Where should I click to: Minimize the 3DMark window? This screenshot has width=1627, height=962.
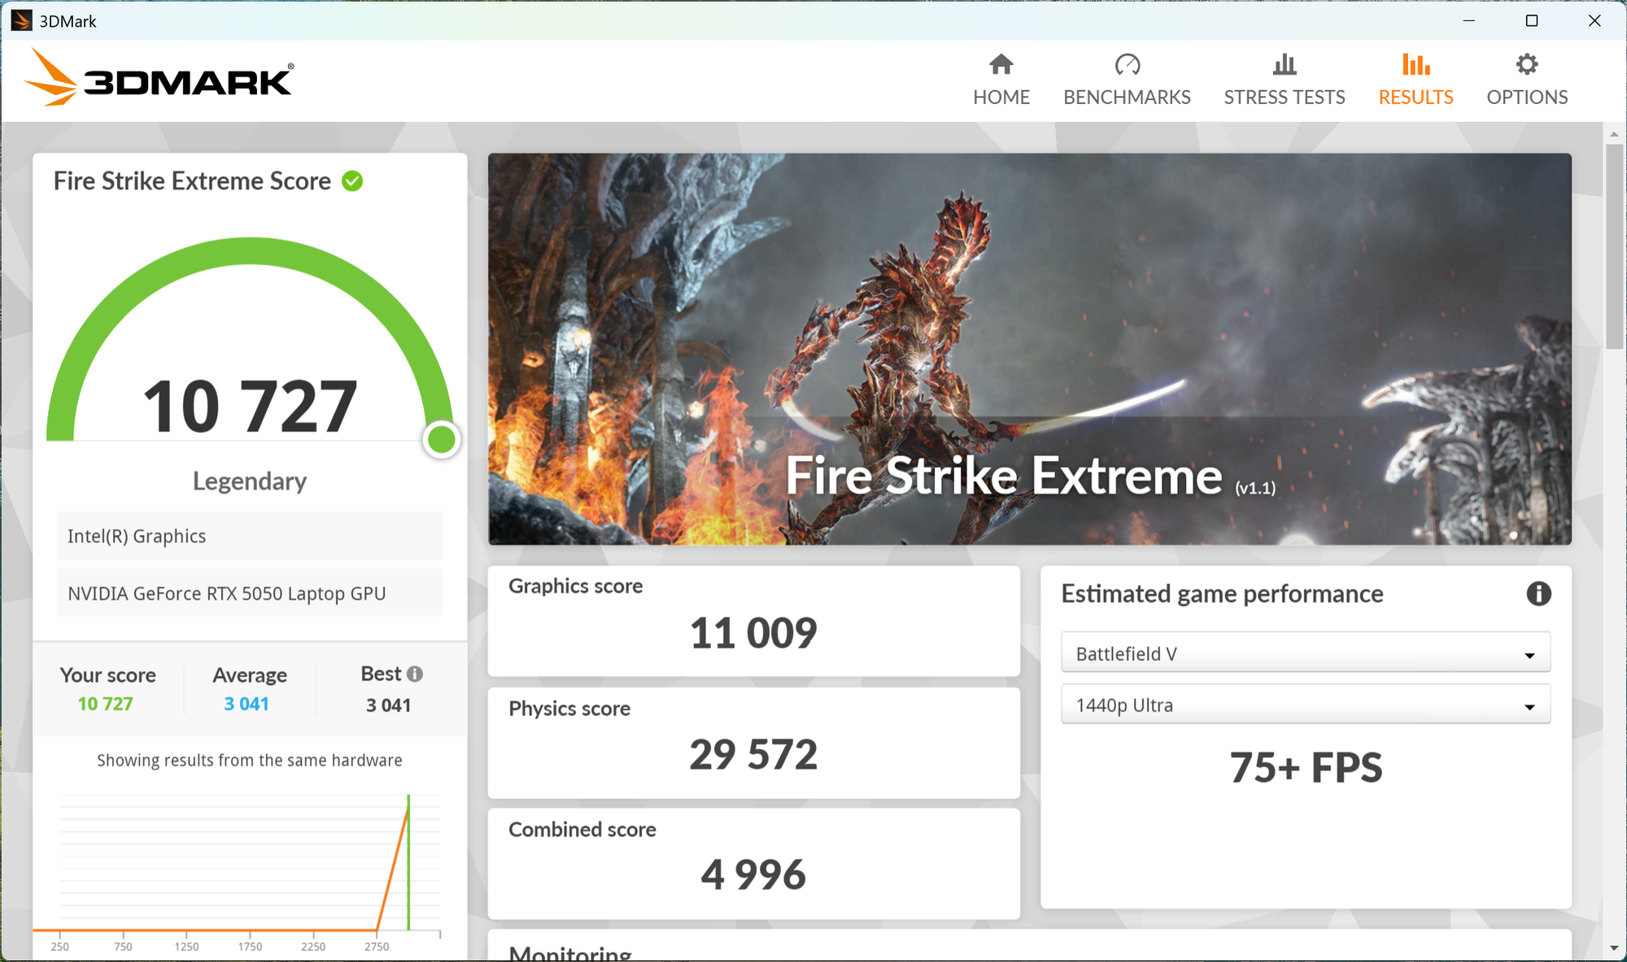click(1469, 20)
